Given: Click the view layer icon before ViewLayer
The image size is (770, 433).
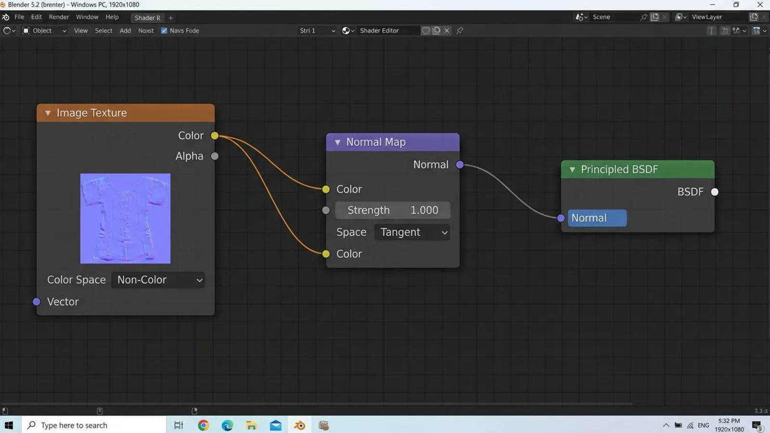Looking at the screenshot, I should tap(681, 17).
